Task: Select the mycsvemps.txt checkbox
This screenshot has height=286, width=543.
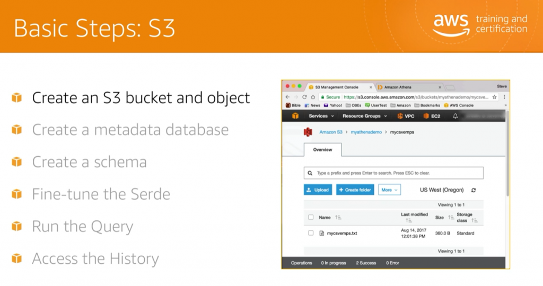Action: point(311,233)
